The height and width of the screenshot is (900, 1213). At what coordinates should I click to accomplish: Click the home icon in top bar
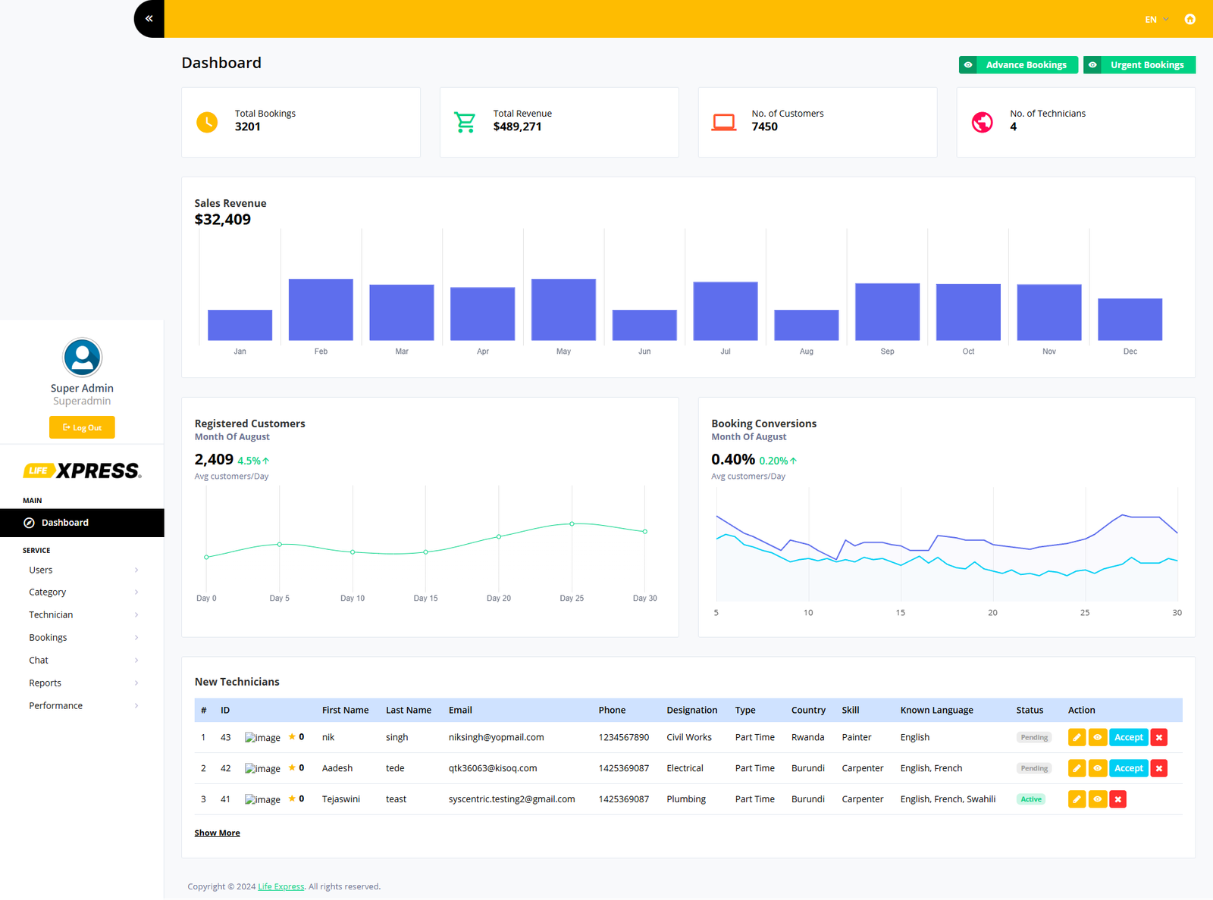point(1189,20)
